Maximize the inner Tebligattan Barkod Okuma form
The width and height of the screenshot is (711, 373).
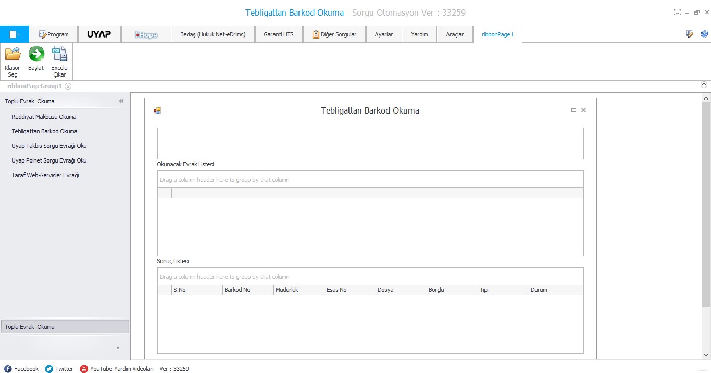tap(573, 110)
